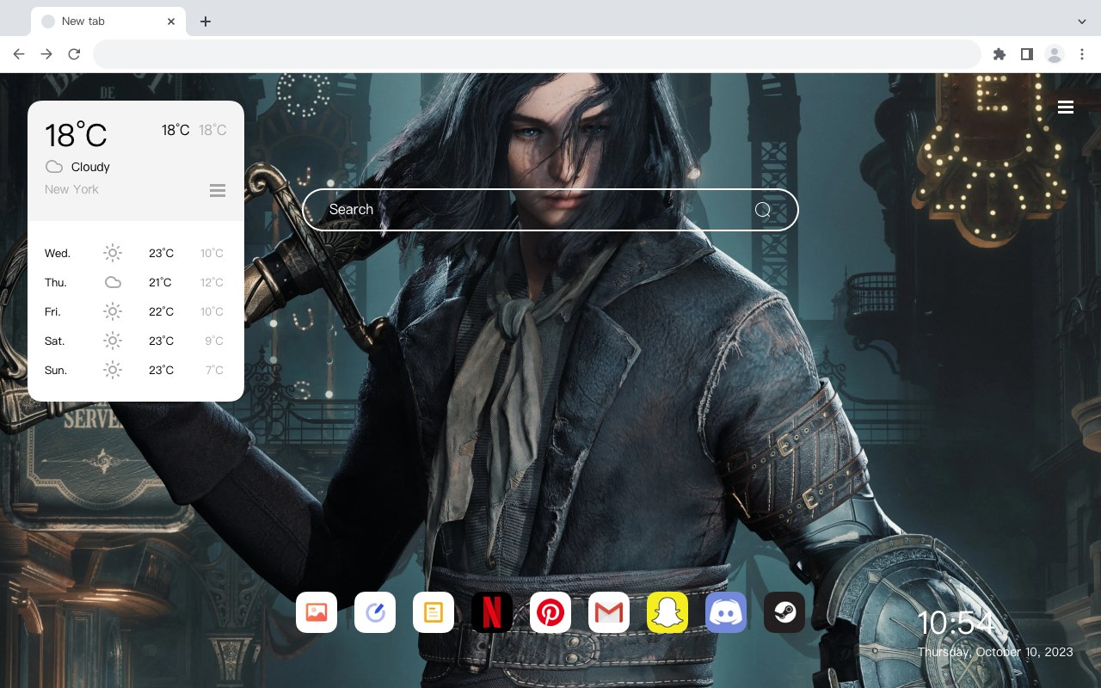Click the 10:54 clock display
This screenshot has width=1101, height=688.
956,623
